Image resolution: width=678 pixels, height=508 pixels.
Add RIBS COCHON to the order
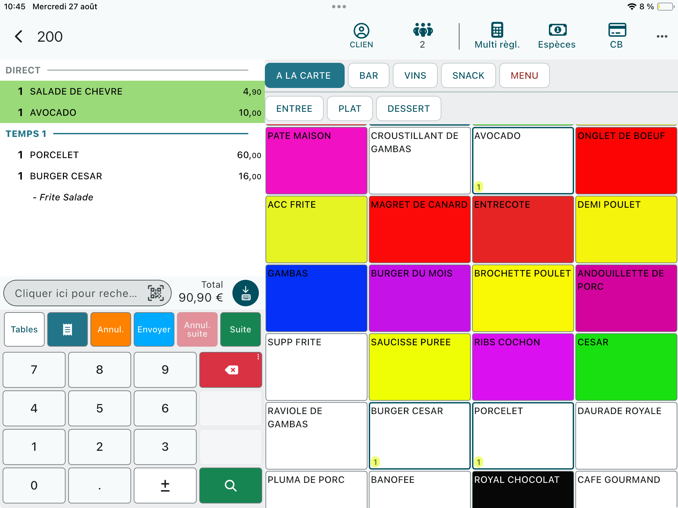point(523,367)
